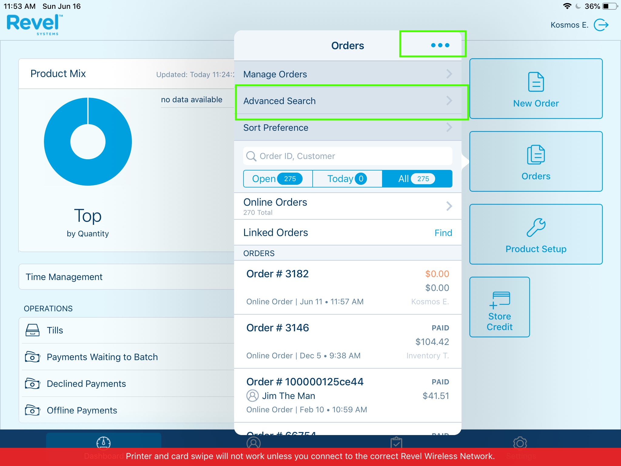The height and width of the screenshot is (466, 621).
Task: Tap the New Order document icon
Action: 536,82
